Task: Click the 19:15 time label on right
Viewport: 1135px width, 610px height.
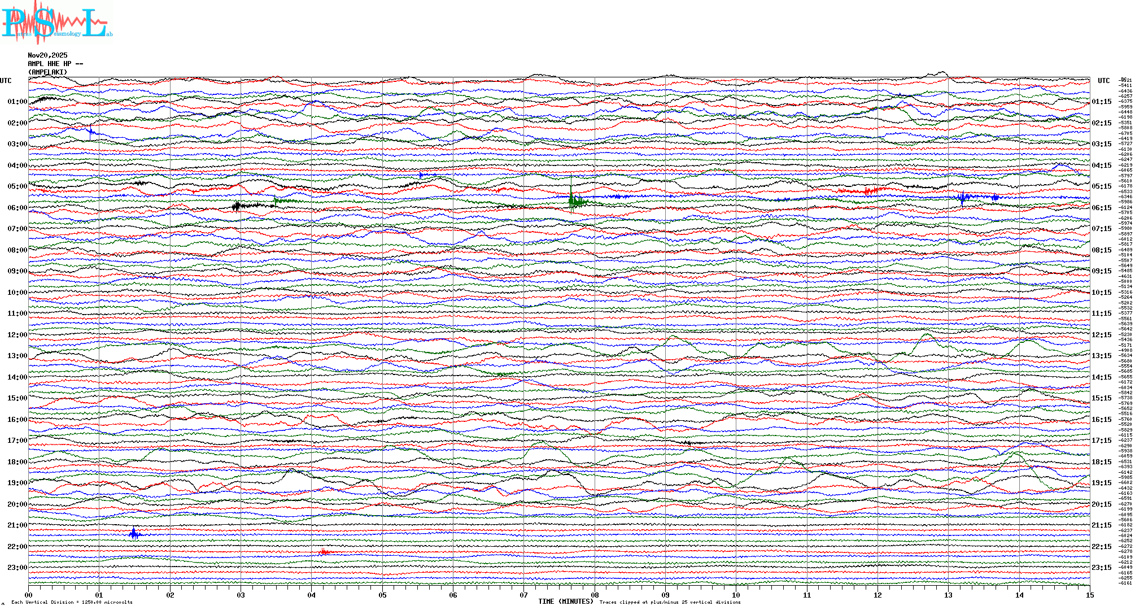Action: point(1101,483)
